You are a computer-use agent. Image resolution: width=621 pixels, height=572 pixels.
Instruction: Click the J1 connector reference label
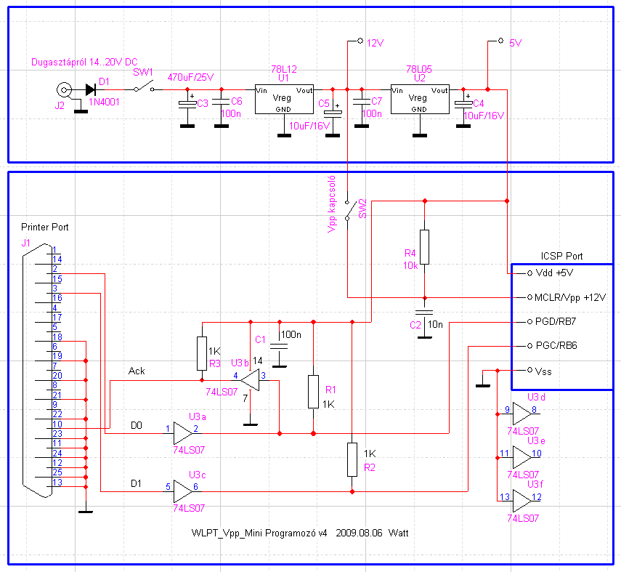25,243
